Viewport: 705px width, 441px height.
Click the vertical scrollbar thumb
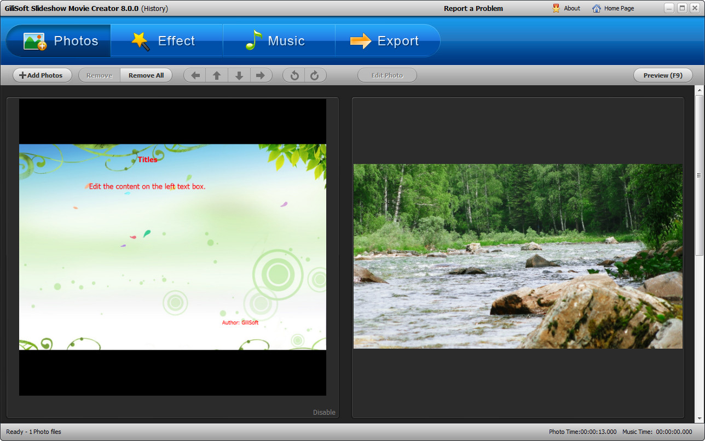click(x=699, y=175)
